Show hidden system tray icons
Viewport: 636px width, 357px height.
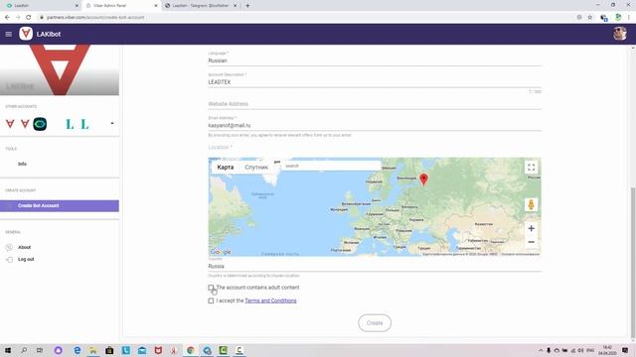pos(541,350)
